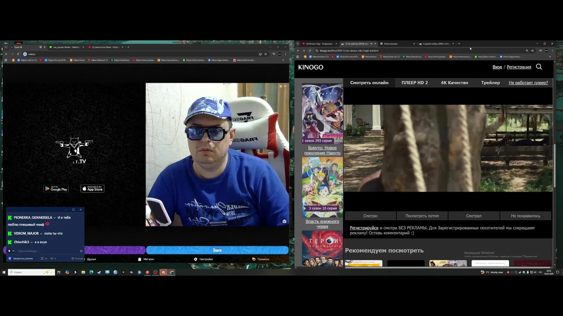Open the Трейлер tab
Viewport: 563px width, 316px height.
(490, 83)
